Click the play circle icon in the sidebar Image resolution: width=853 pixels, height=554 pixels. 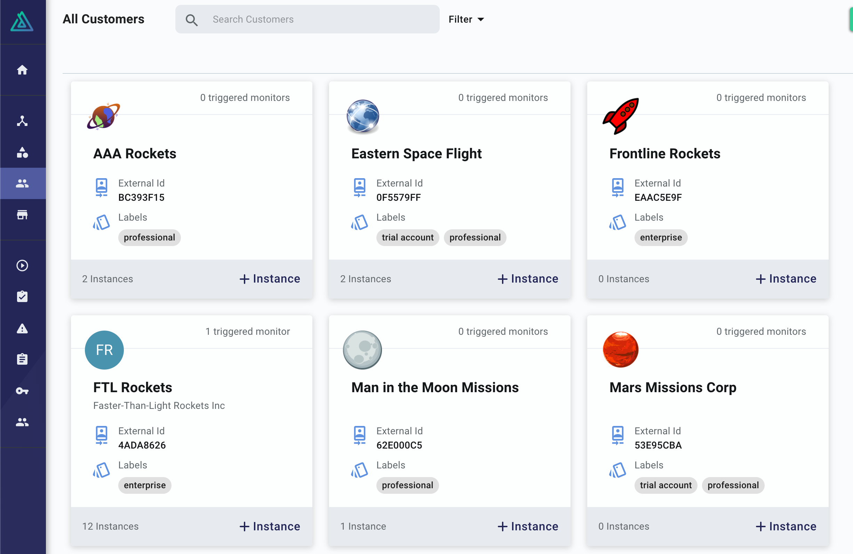(22, 266)
